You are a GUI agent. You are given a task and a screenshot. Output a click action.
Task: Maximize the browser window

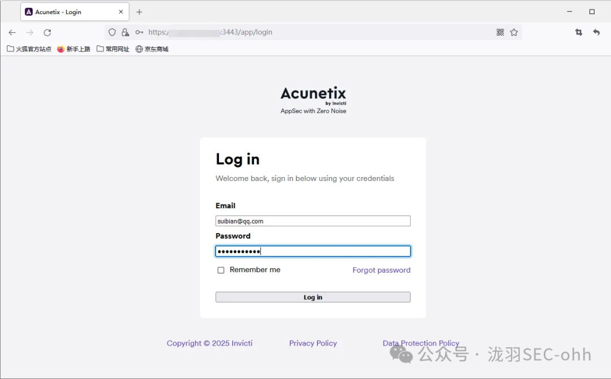(592, 12)
